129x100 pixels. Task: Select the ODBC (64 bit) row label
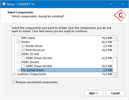pyautogui.click(x=30, y=62)
